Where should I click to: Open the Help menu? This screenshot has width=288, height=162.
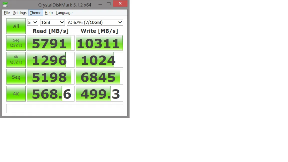pos(49,13)
